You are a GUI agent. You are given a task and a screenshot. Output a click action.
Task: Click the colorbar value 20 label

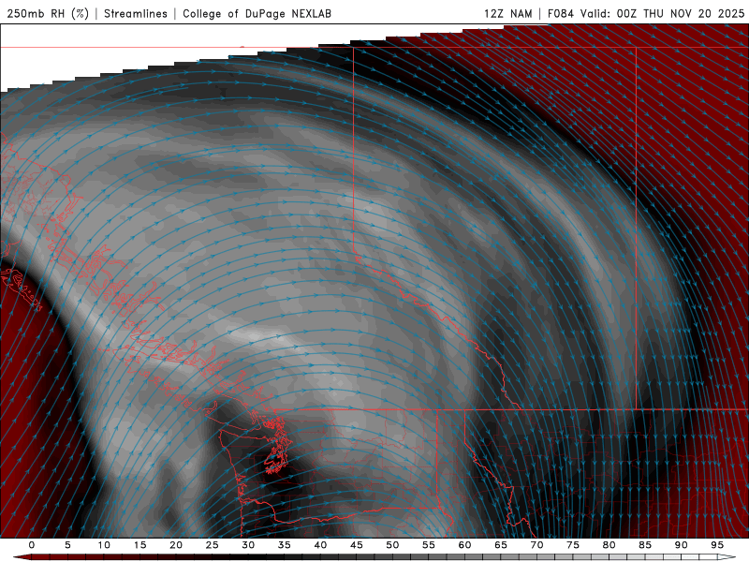(x=176, y=545)
